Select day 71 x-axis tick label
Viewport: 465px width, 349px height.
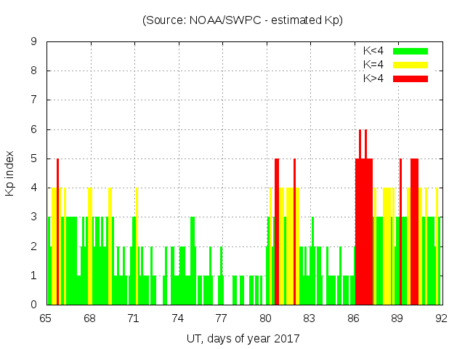tap(134, 318)
